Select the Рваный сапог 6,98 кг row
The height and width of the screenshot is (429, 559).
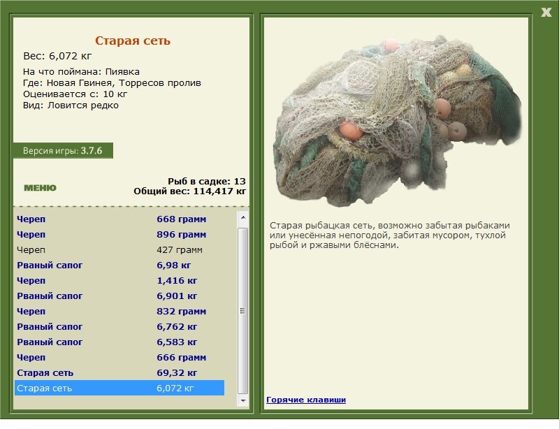(119, 265)
